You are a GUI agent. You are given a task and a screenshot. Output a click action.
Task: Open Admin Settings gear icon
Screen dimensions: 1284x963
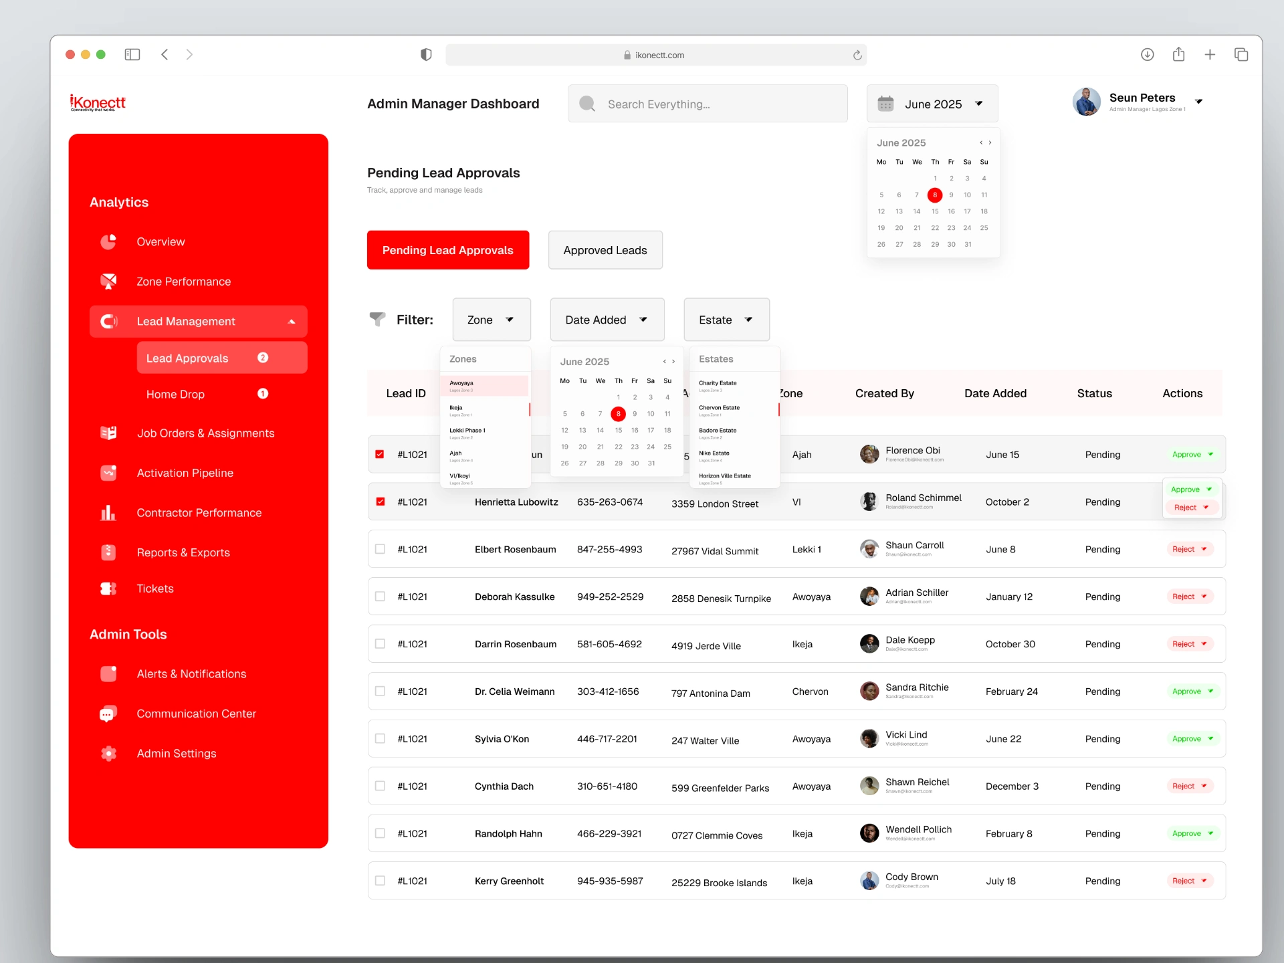(x=108, y=754)
